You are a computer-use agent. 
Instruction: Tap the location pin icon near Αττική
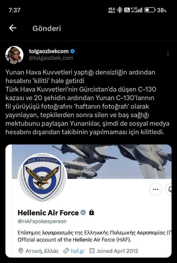point(21,251)
